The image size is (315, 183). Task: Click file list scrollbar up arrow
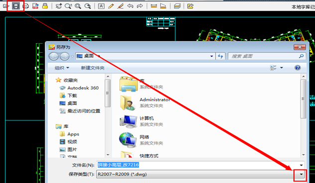304,77
